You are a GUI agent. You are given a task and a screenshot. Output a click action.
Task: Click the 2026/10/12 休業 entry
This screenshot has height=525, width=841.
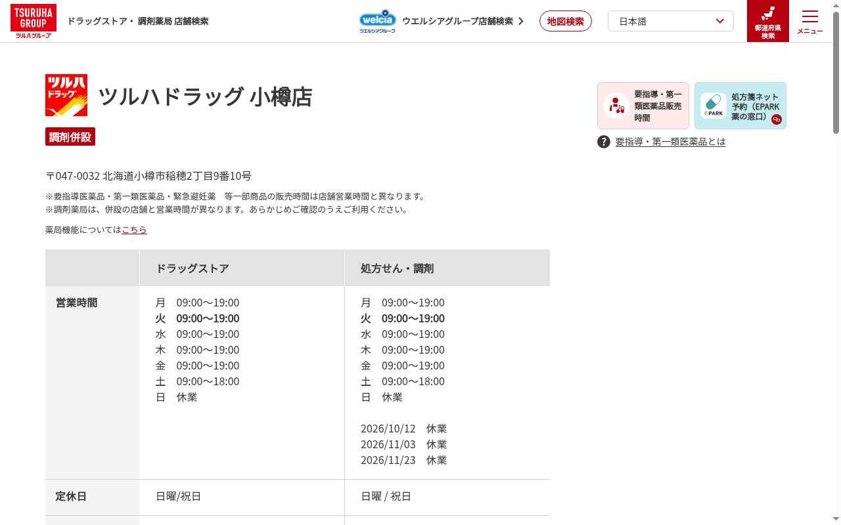[403, 429]
